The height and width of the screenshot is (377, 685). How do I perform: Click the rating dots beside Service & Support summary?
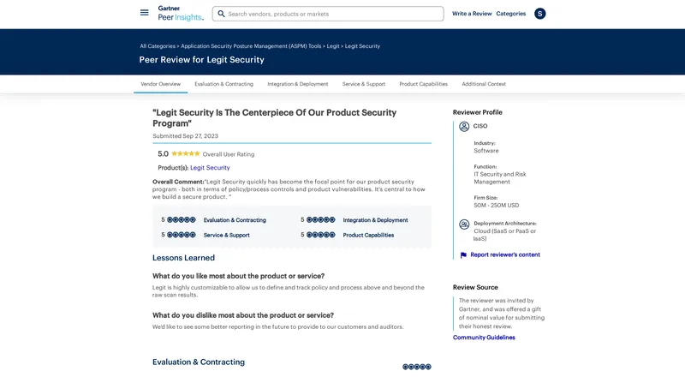(182, 235)
